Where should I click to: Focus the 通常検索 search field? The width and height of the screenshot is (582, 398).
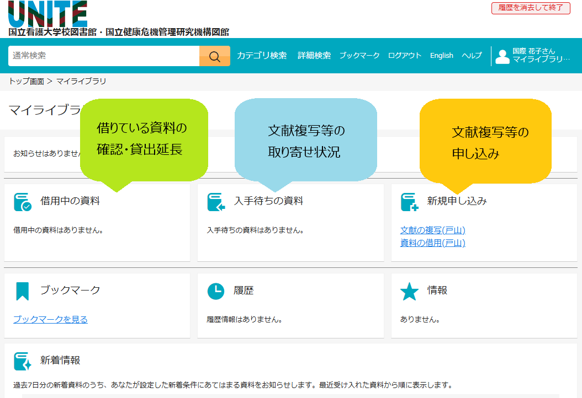tap(104, 56)
